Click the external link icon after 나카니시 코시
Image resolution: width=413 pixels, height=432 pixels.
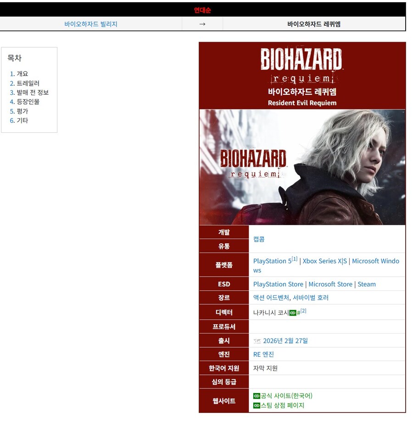click(x=293, y=313)
